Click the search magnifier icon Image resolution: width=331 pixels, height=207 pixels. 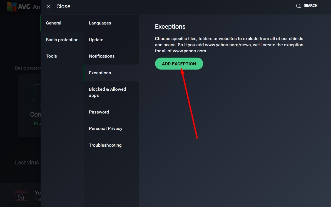click(x=298, y=6)
